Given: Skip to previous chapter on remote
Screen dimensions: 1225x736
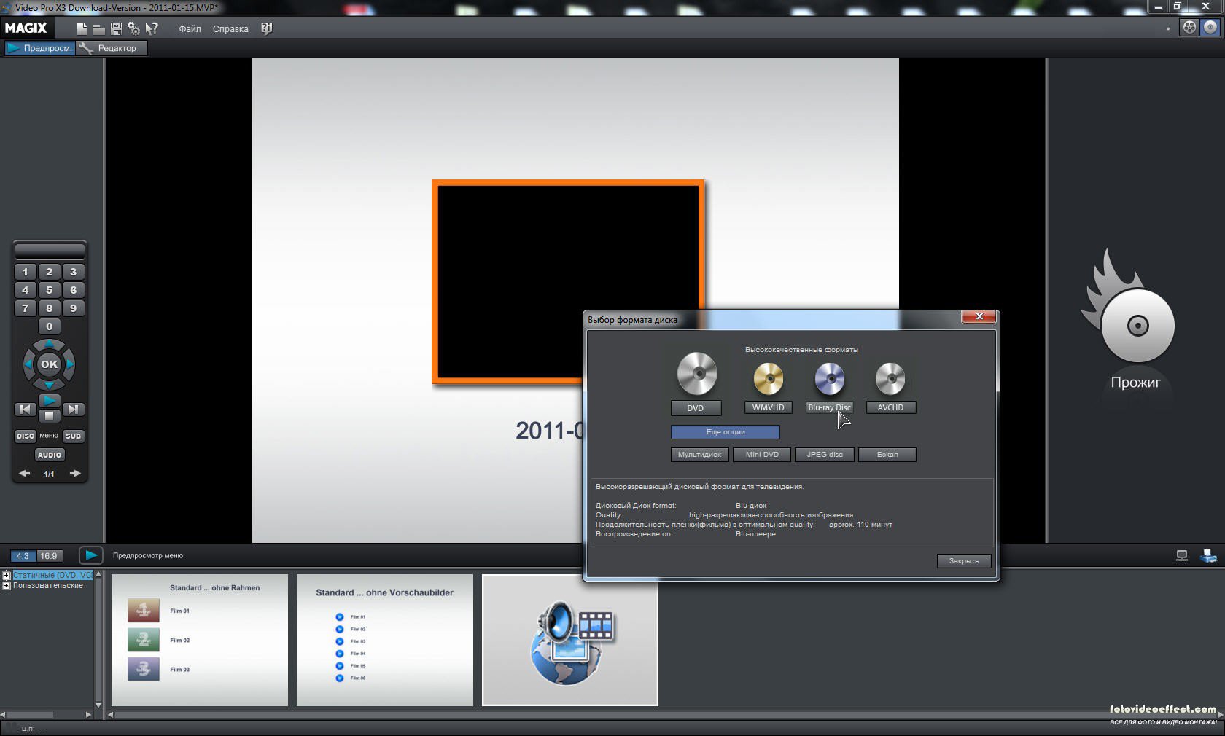Looking at the screenshot, I should point(25,409).
